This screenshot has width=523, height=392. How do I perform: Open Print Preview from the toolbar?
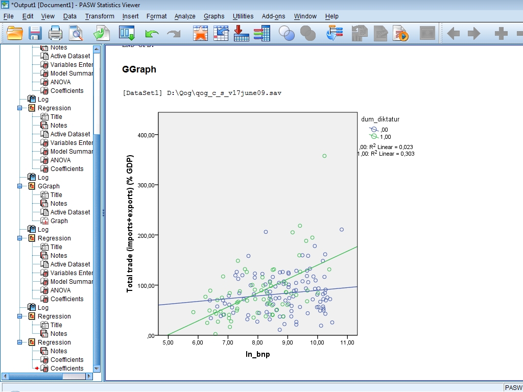click(76, 34)
